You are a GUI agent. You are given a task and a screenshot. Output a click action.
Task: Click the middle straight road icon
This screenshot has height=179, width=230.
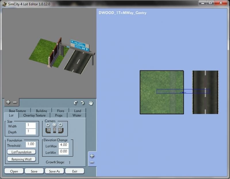pos(54,130)
